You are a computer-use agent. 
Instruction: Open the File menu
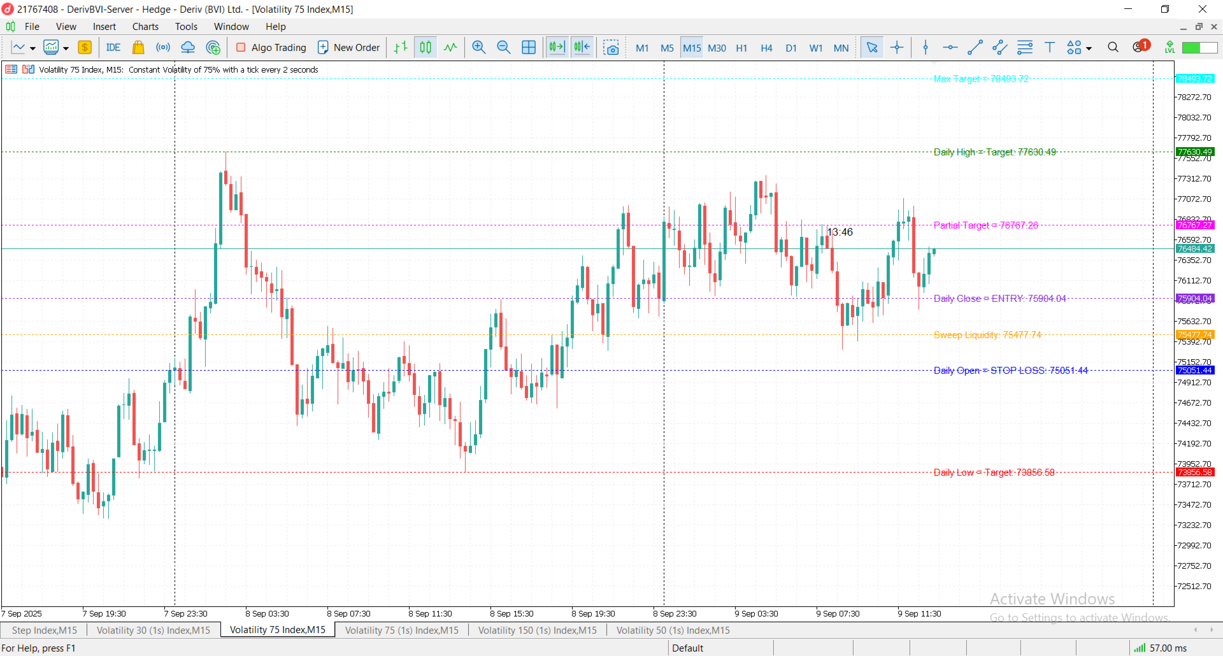pos(32,27)
